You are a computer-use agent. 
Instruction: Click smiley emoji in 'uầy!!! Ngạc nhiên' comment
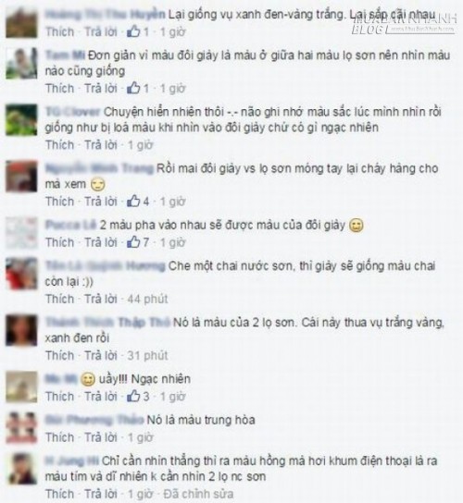(x=87, y=379)
